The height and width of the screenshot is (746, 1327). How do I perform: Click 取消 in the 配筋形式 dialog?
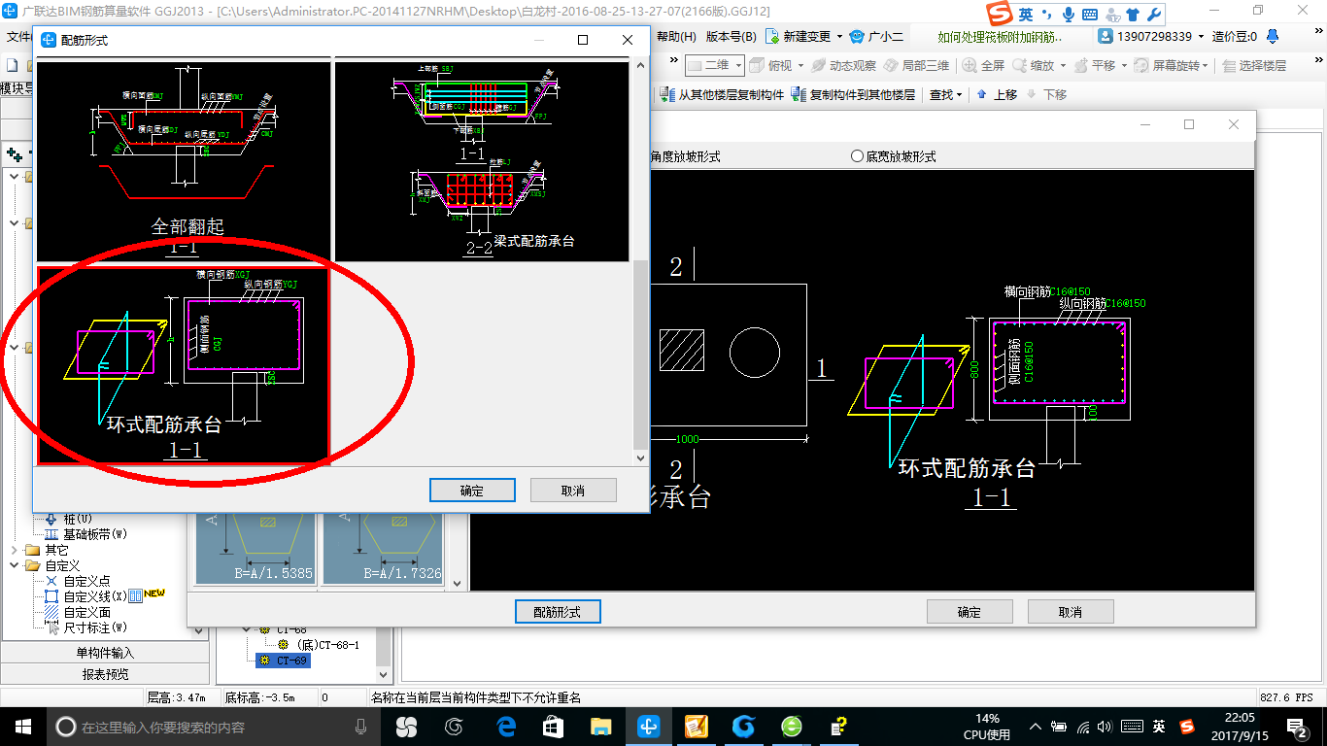573,491
